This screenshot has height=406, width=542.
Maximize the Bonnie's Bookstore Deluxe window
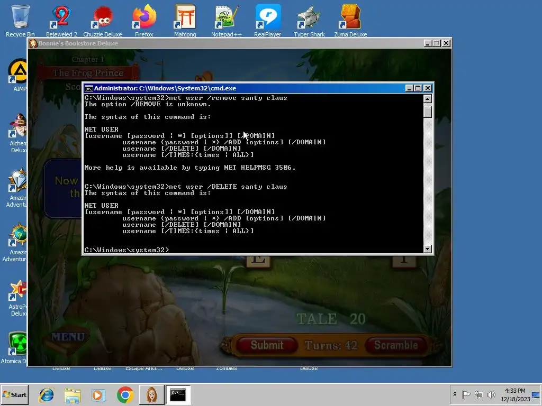(437, 43)
